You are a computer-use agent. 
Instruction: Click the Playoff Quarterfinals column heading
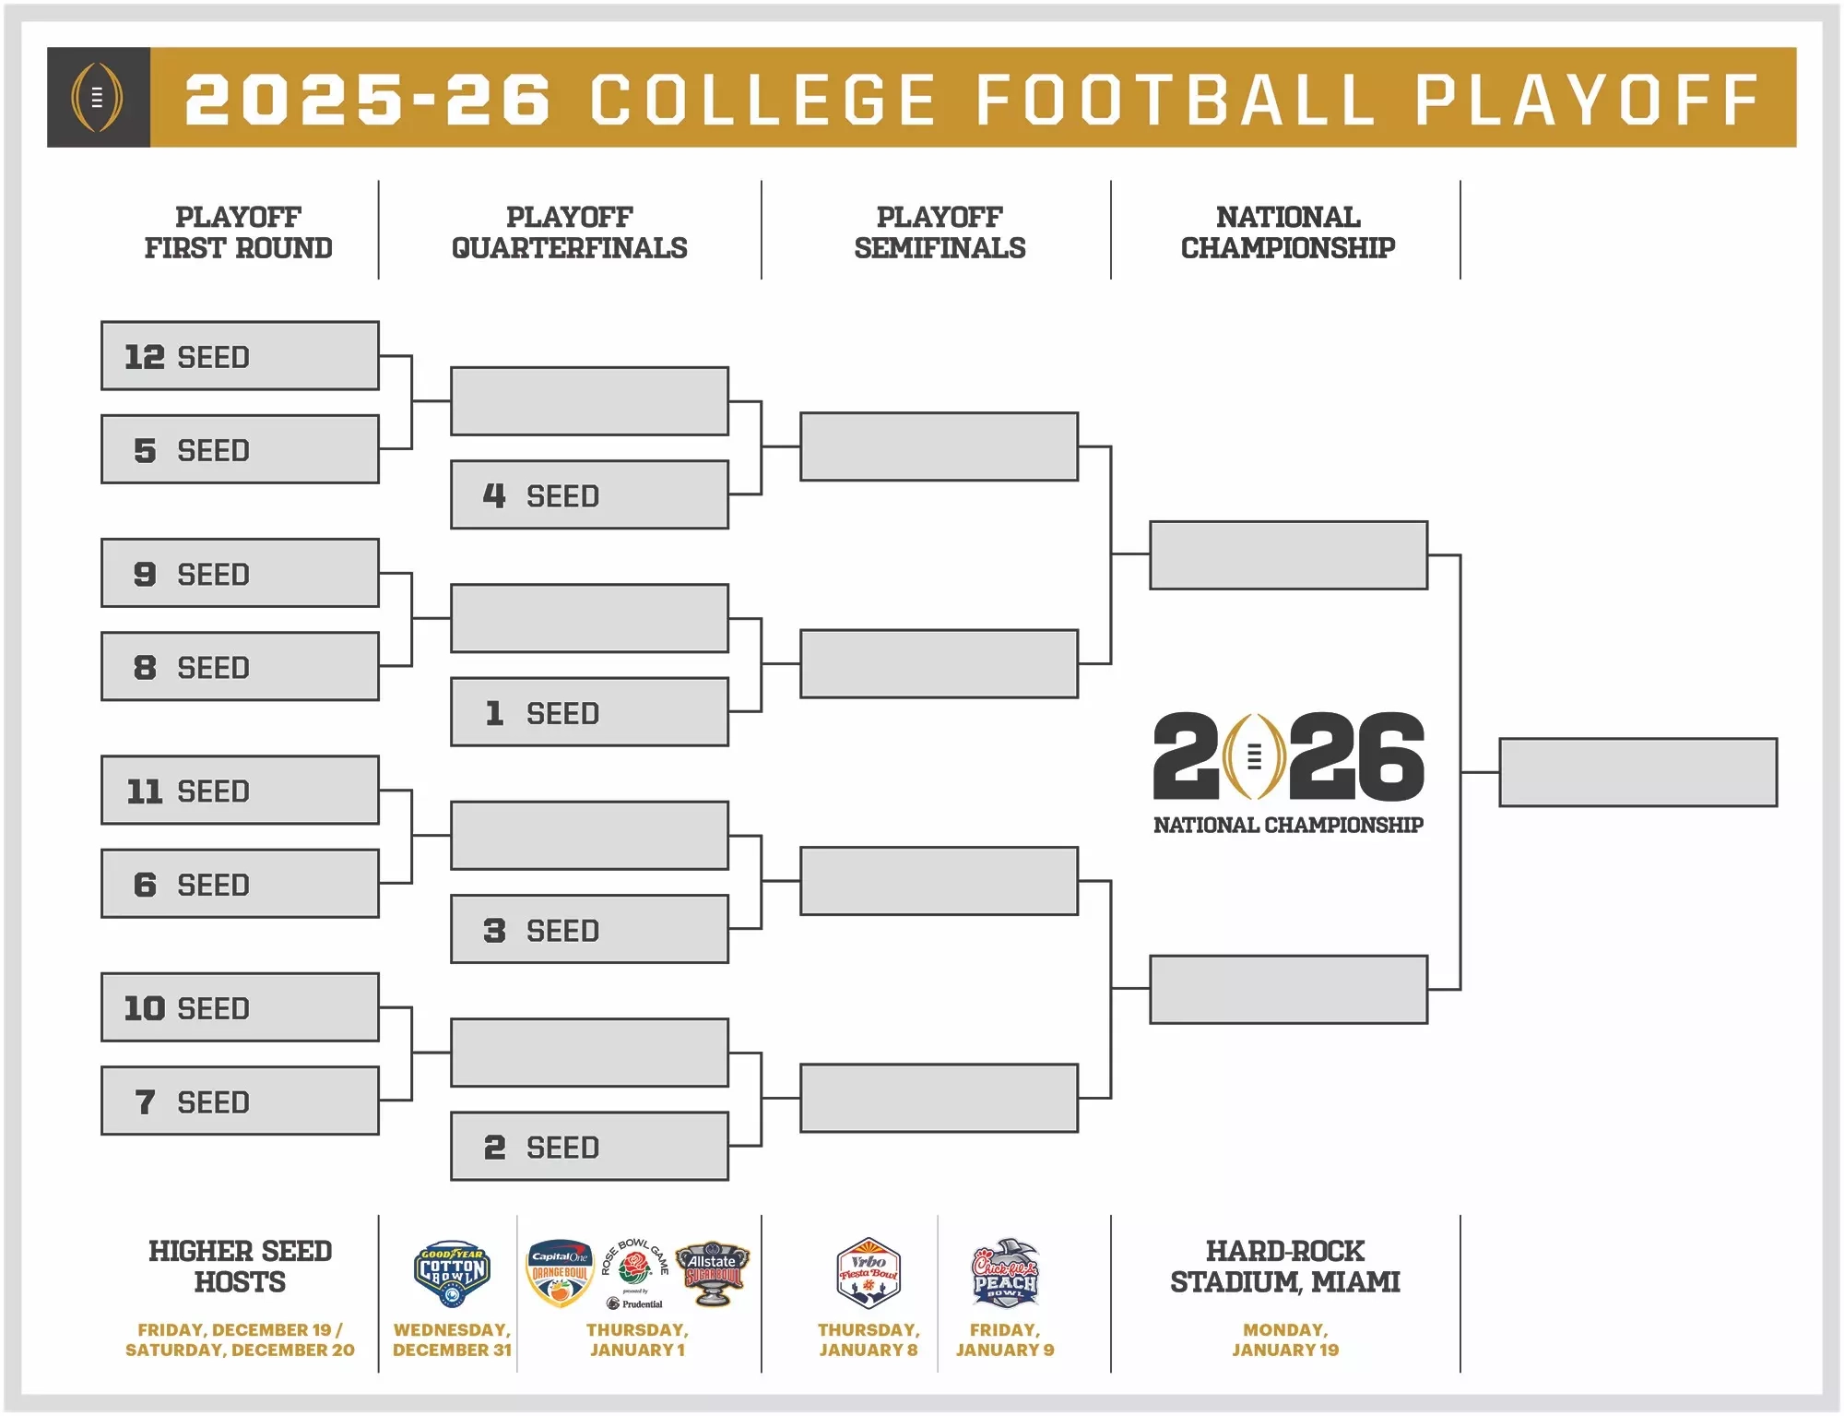tap(569, 232)
